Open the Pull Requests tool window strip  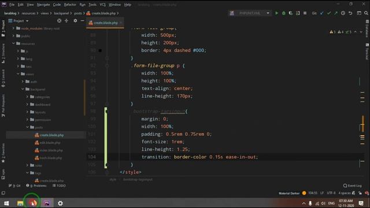click(3, 105)
